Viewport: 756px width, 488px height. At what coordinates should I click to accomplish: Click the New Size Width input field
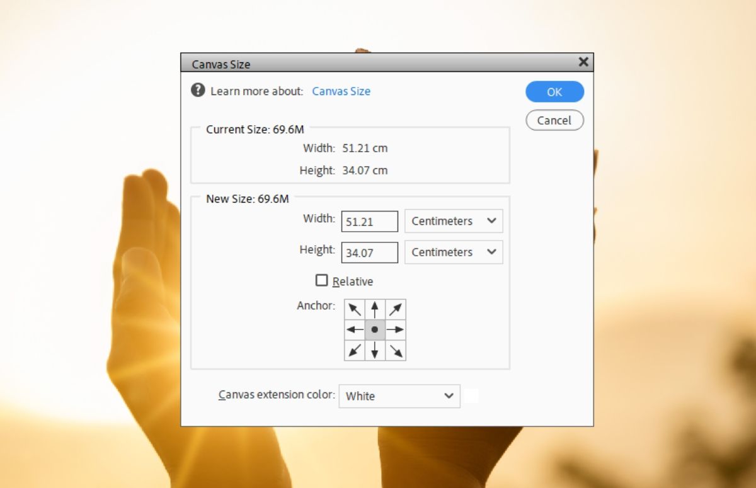coord(370,222)
